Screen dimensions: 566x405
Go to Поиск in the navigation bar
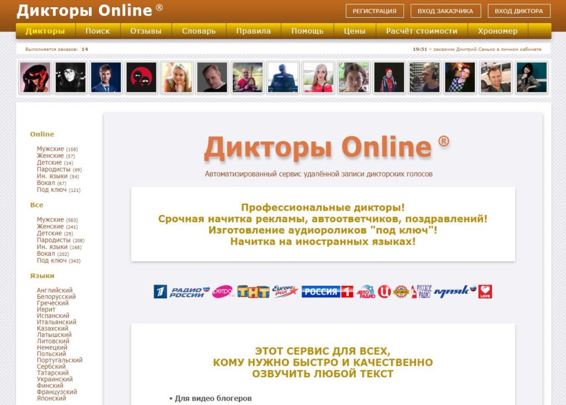97,31
